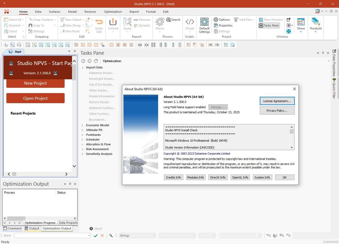Click the Undo Edit icon

point(99,24)
